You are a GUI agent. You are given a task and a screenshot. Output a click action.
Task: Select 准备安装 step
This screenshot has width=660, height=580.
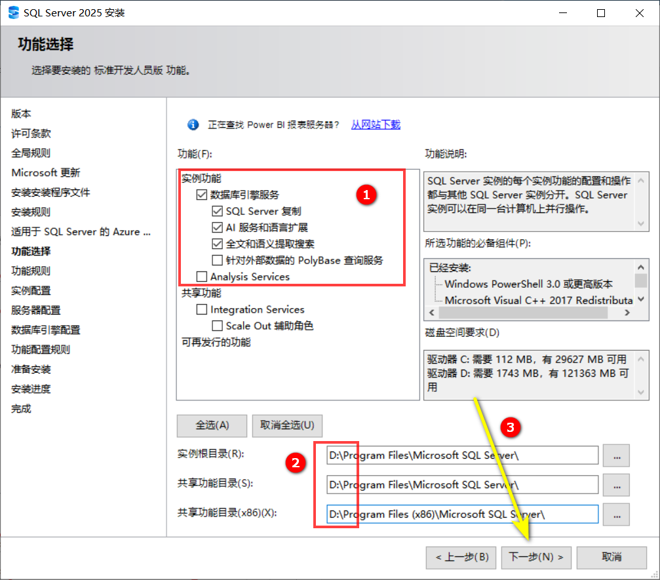31,370
